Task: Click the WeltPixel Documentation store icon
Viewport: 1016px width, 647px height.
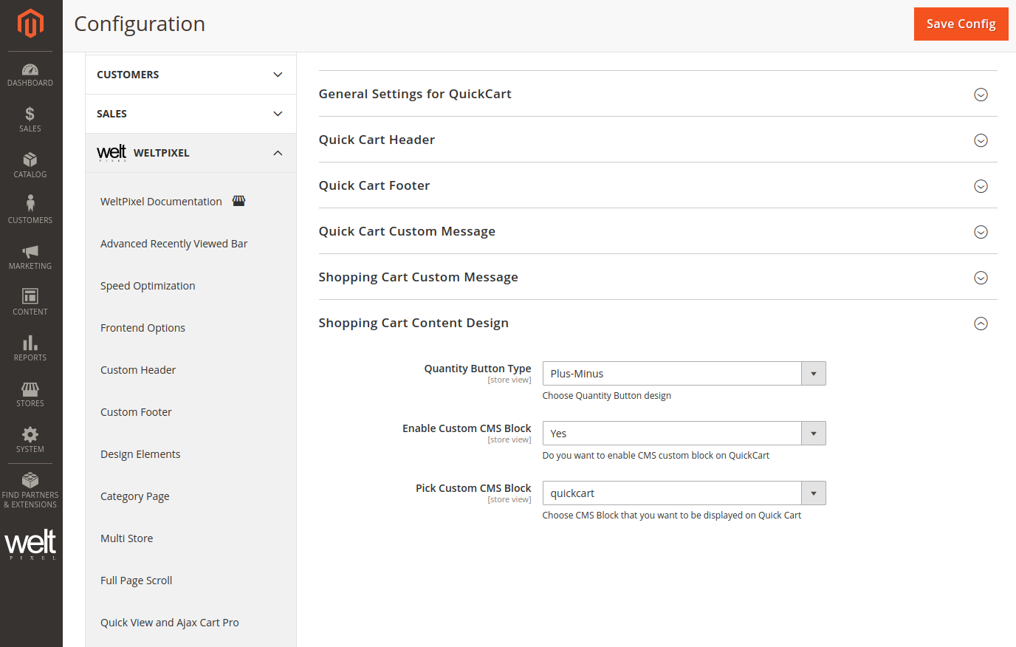Action: coord(238,201)
